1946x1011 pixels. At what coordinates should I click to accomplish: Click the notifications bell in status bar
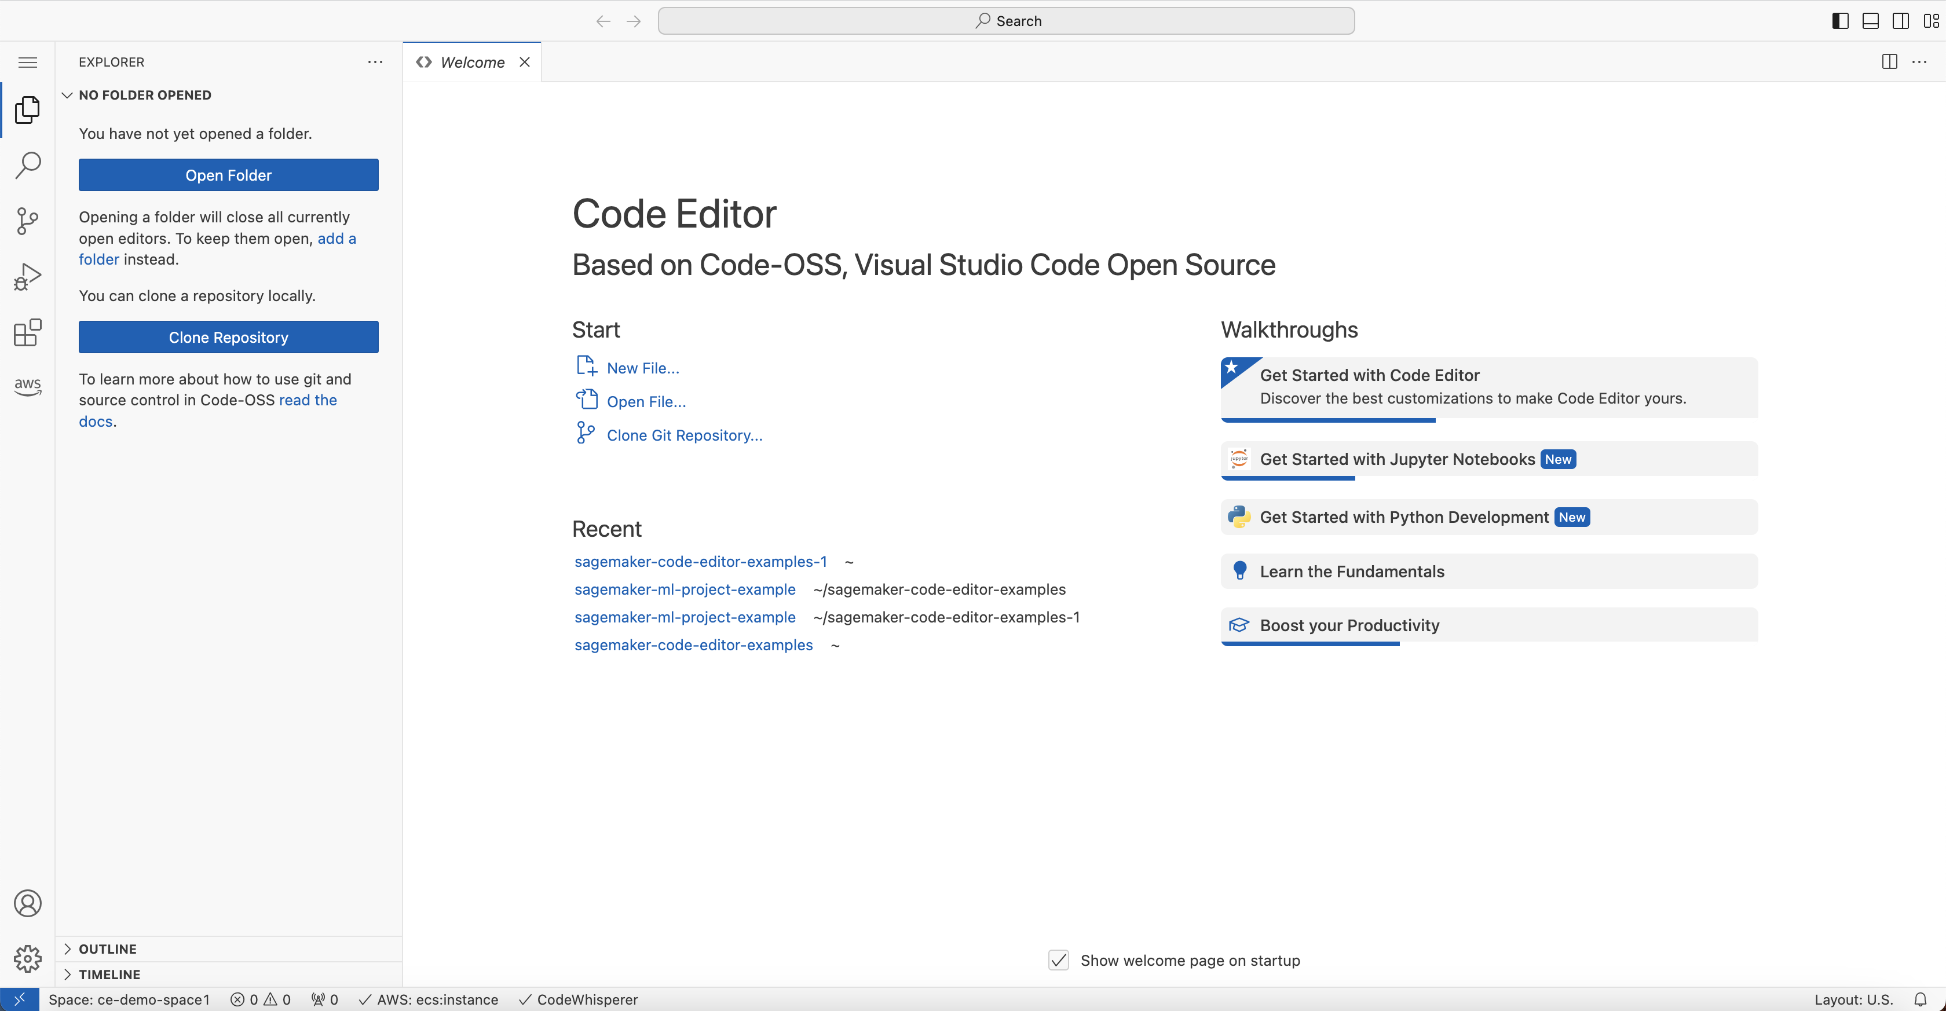click(1919, 999)
